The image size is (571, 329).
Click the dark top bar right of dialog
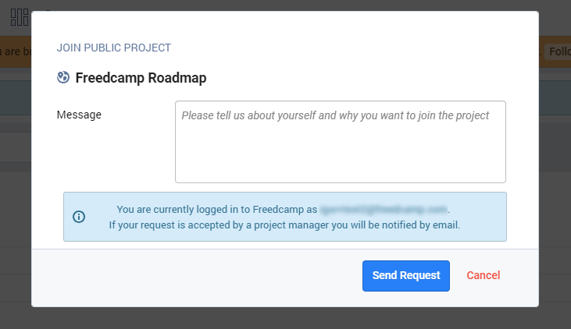click(555, 17)
